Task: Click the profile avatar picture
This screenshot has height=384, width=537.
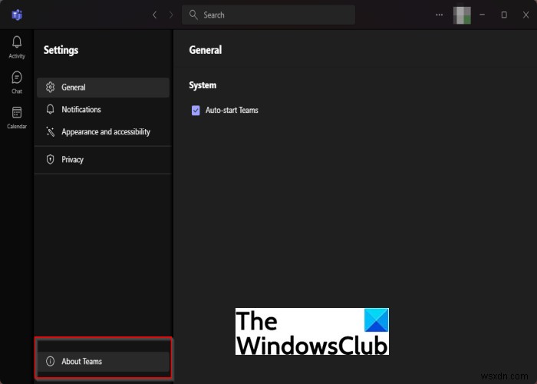Action: point(462,15)
